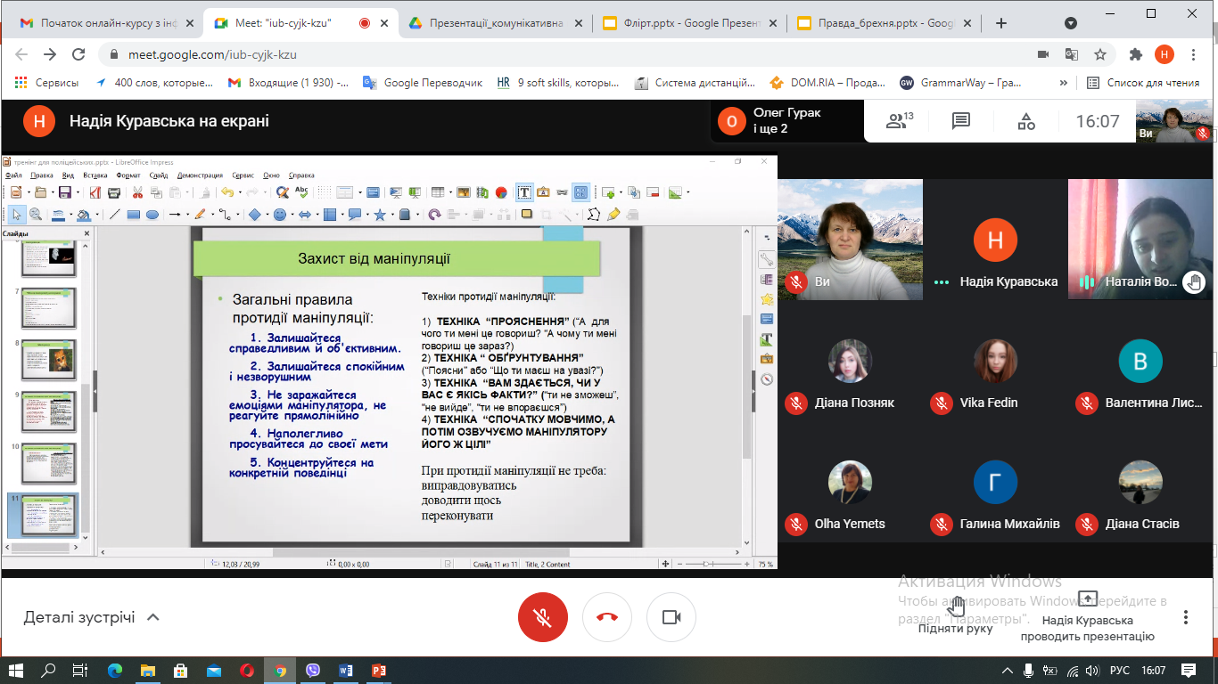Bookmark this page with the star icon
Viewport: 1218px width, 684px height.
[x=1100, y=54]
